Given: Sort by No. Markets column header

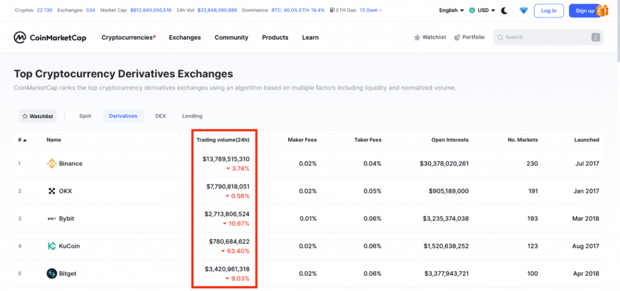Looking at the screenshot, I should tap(523, 140).
